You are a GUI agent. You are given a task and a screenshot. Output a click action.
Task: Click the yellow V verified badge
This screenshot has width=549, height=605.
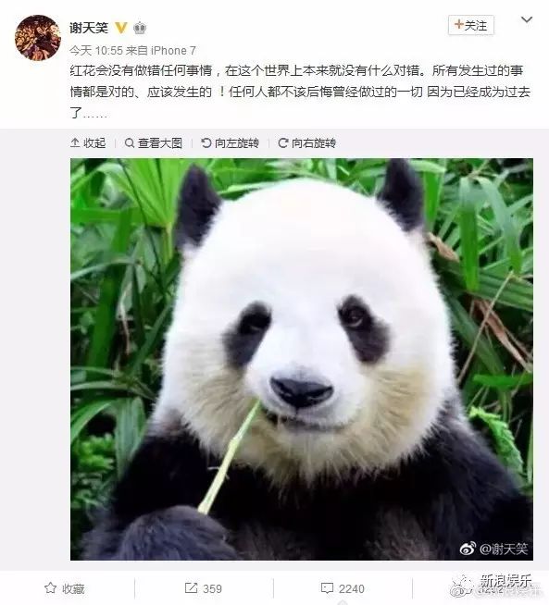[121, 28]
